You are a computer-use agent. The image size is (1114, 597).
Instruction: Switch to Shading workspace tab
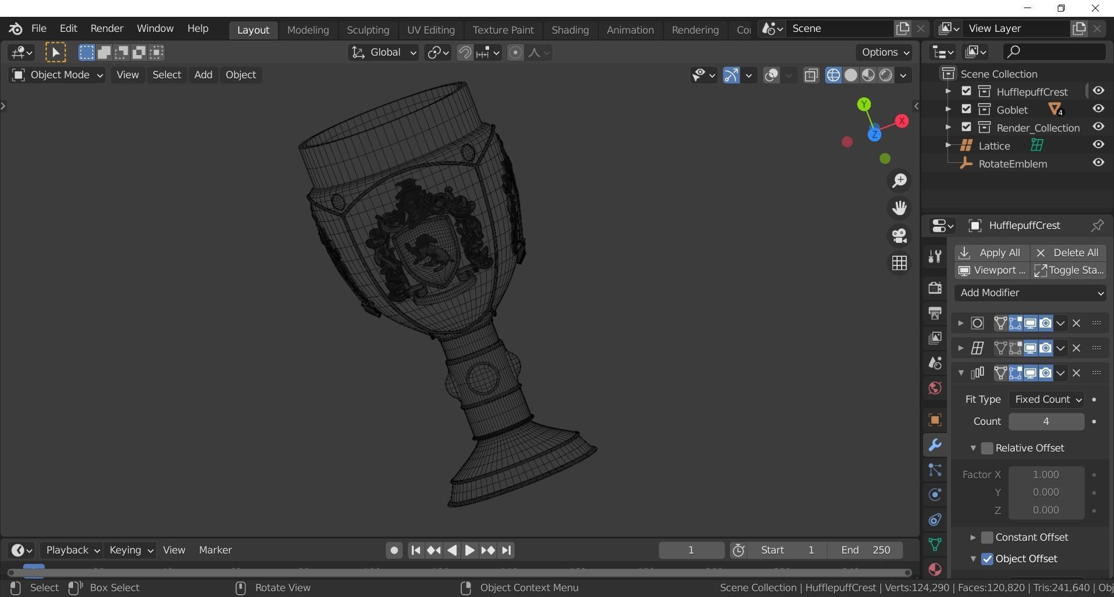pos(570,30)
